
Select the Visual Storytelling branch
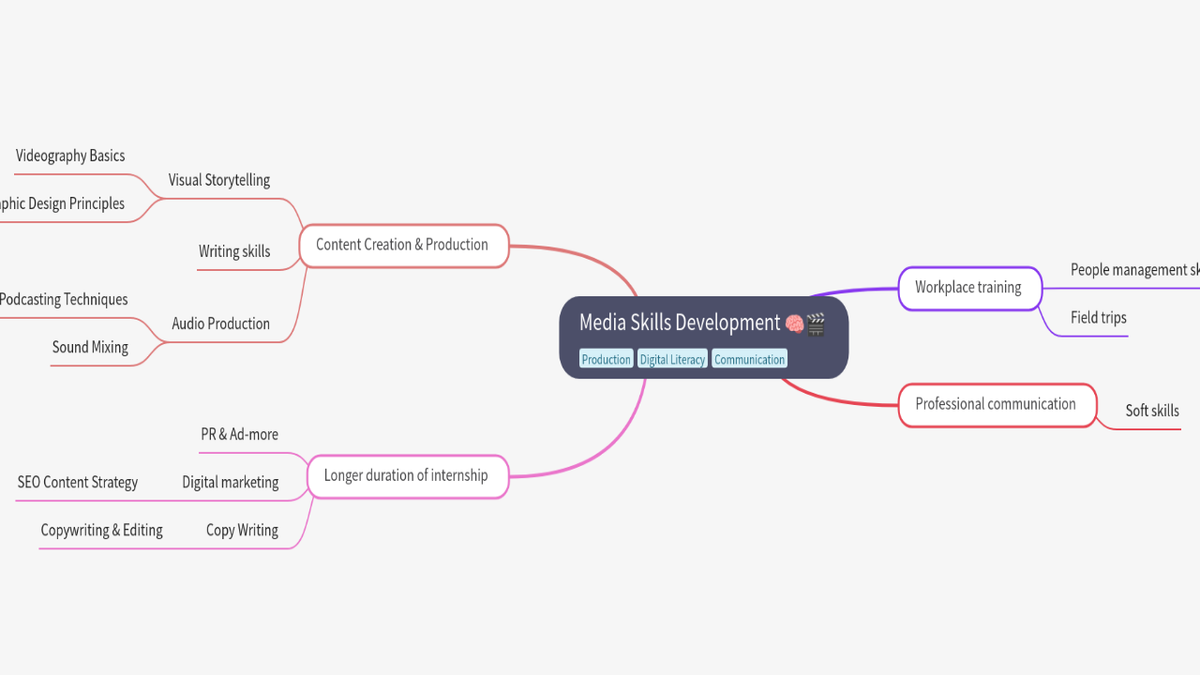coord(219,180)
